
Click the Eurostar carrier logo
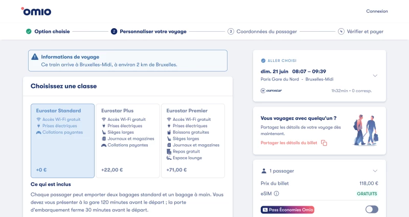271,91
